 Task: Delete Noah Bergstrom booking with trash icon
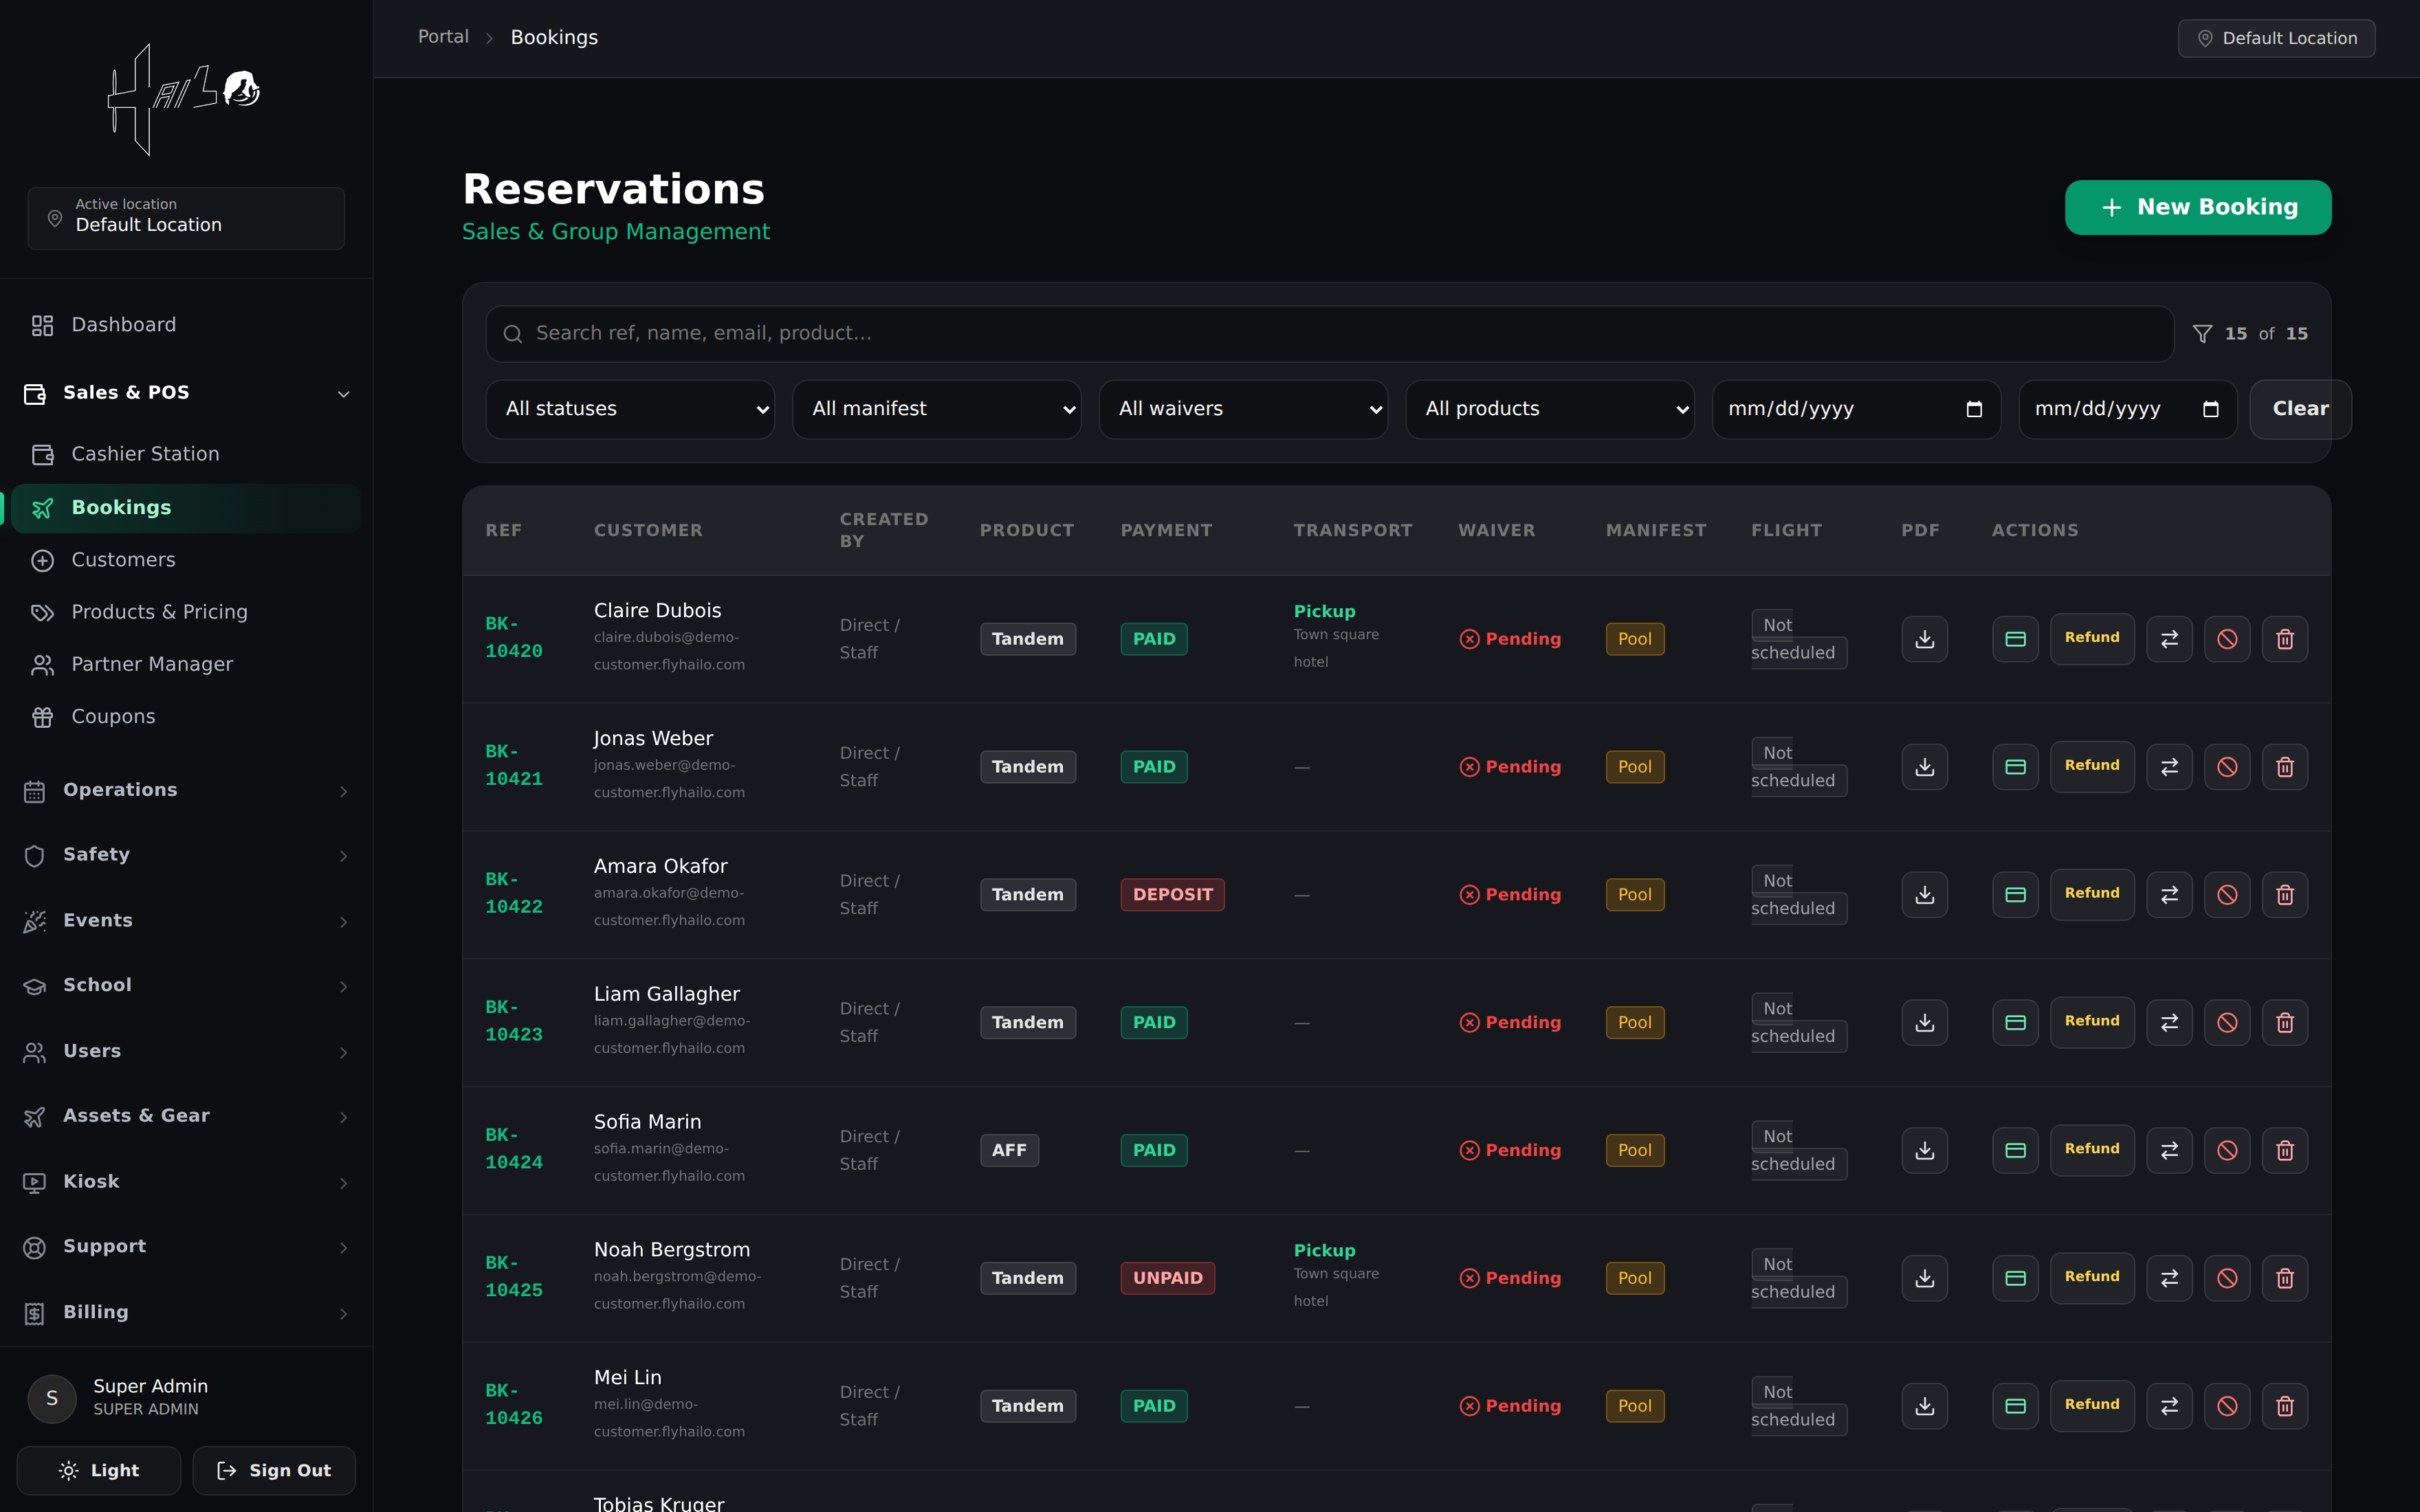(2285, 1278)
